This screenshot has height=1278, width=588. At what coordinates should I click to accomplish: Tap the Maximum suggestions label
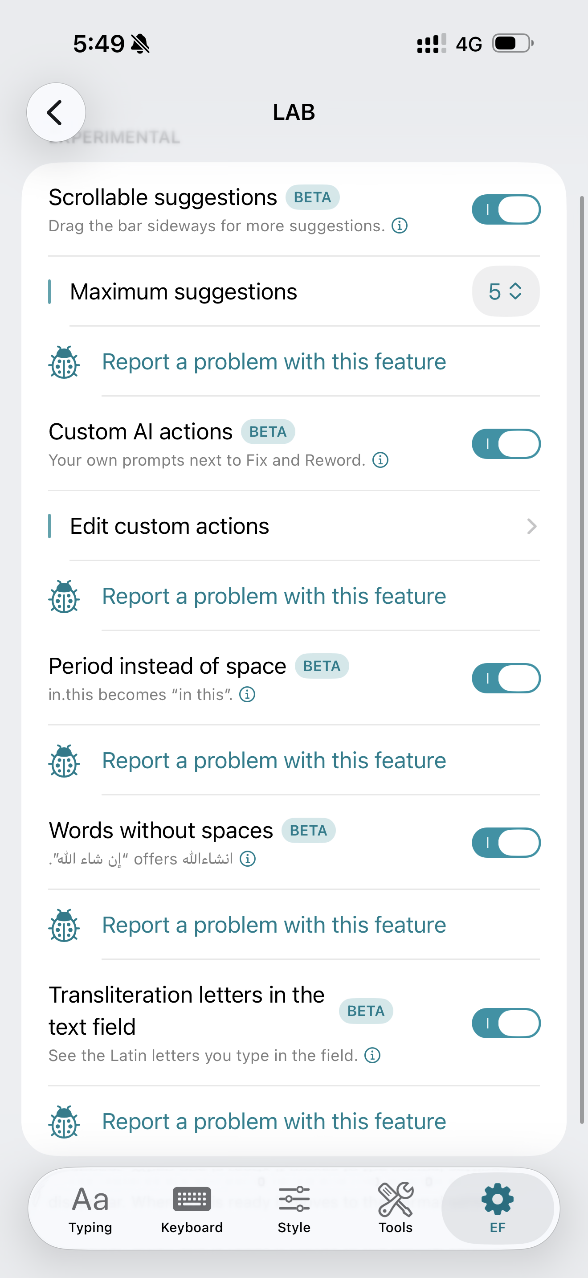point(184,292)
